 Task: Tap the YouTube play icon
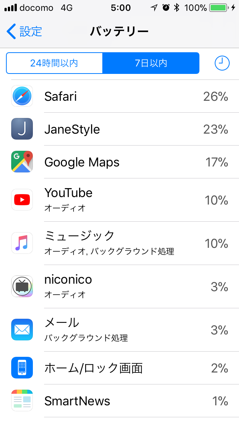(x=22, y=200)
